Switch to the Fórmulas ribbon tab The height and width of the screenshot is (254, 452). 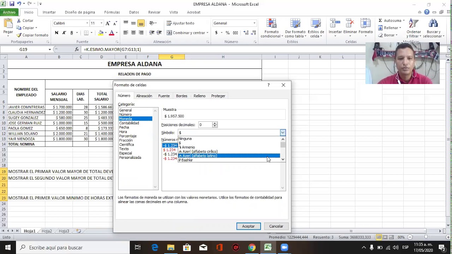[112, 12]
